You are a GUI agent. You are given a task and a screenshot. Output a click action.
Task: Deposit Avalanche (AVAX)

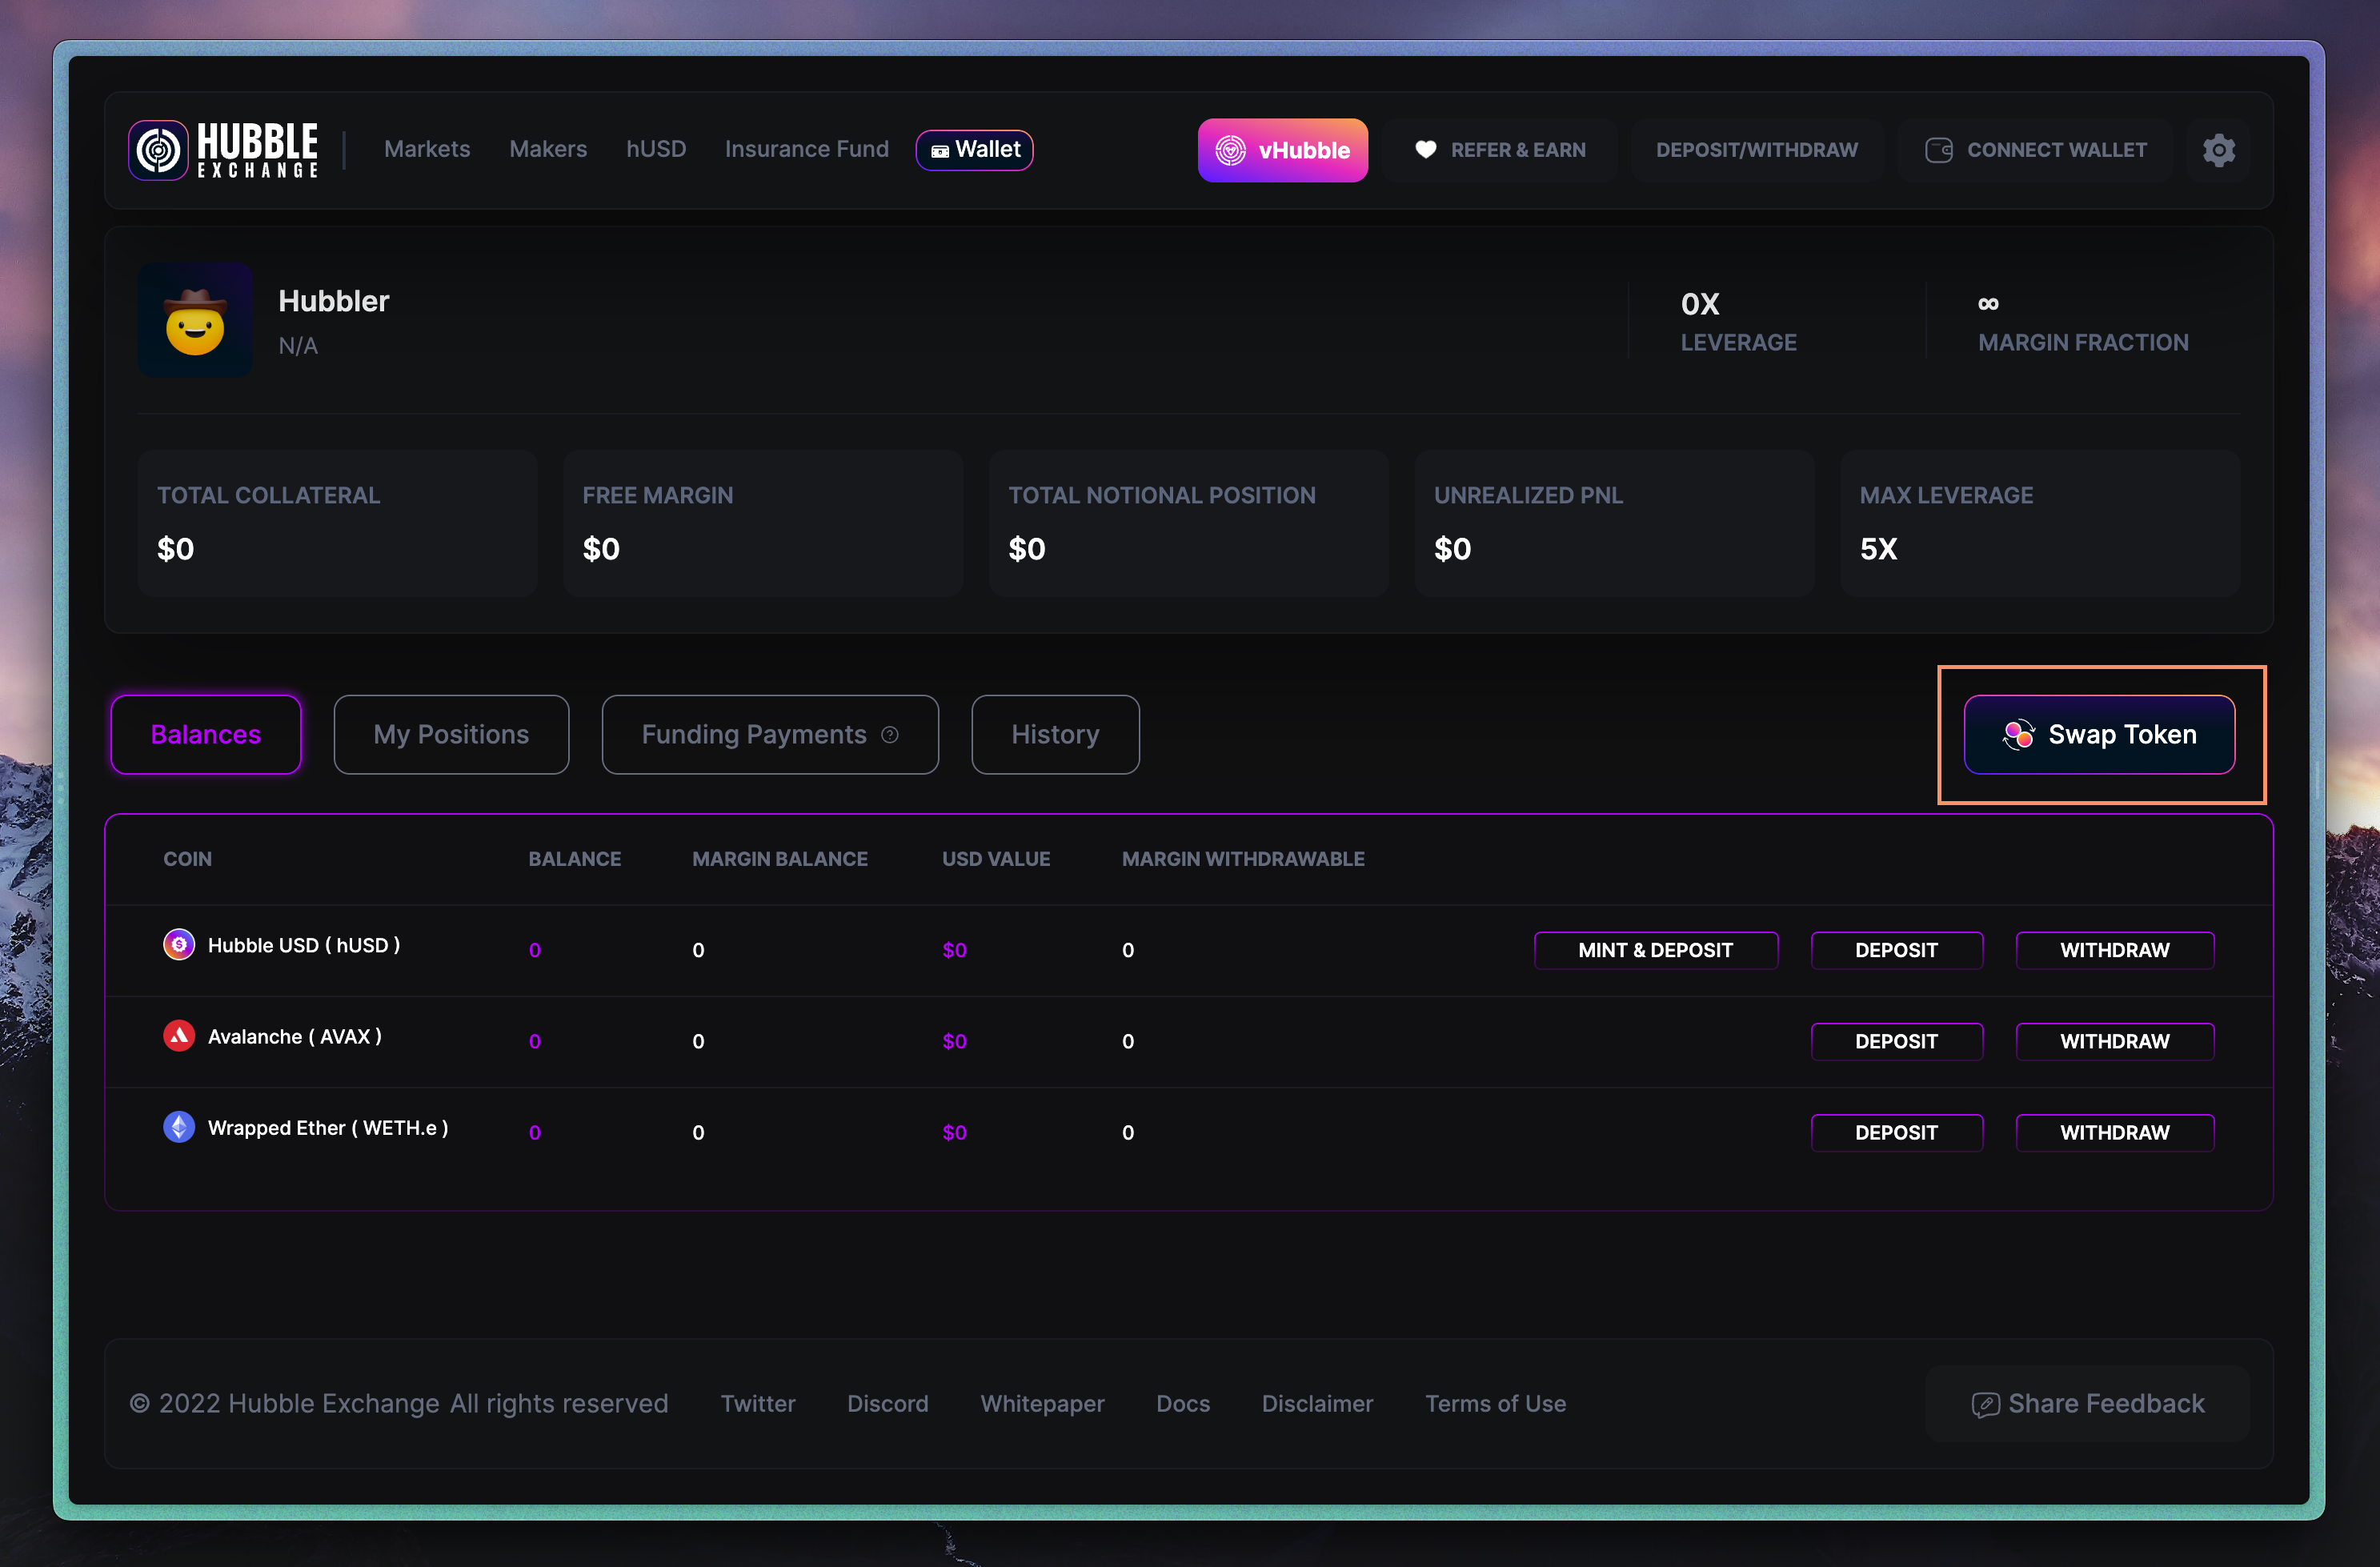pos(1896,1041)
